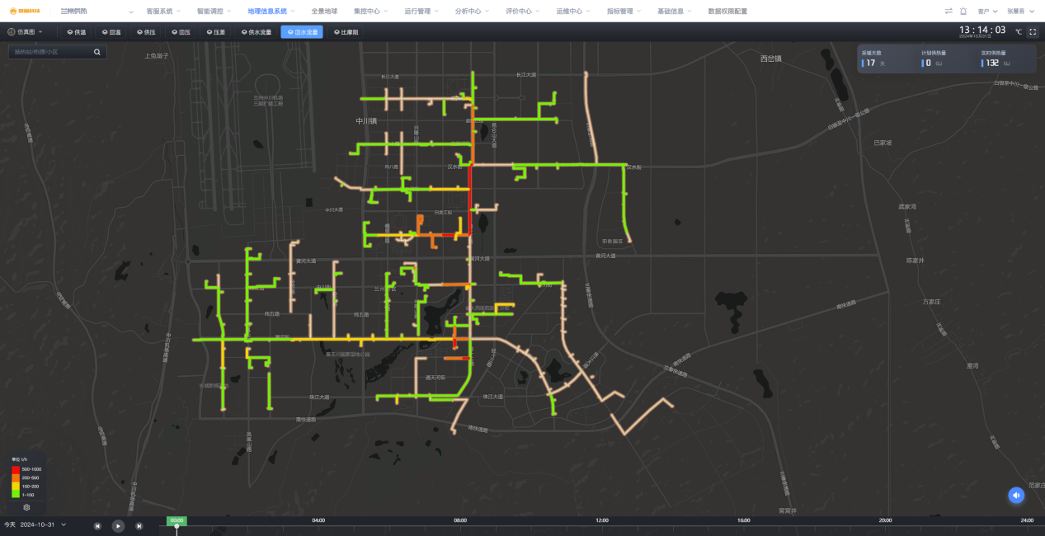Open the 智能调控 menu
Screen dimensions: 1045x536
click(214, 12)
